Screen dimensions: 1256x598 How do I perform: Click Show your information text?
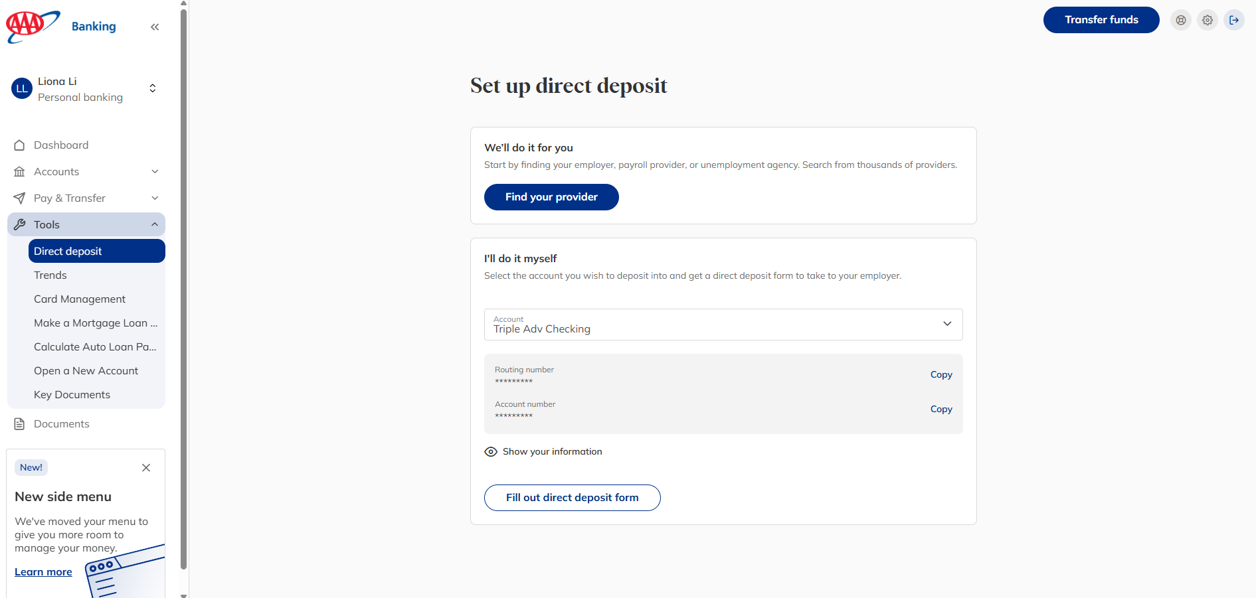(x=553, y=452)
